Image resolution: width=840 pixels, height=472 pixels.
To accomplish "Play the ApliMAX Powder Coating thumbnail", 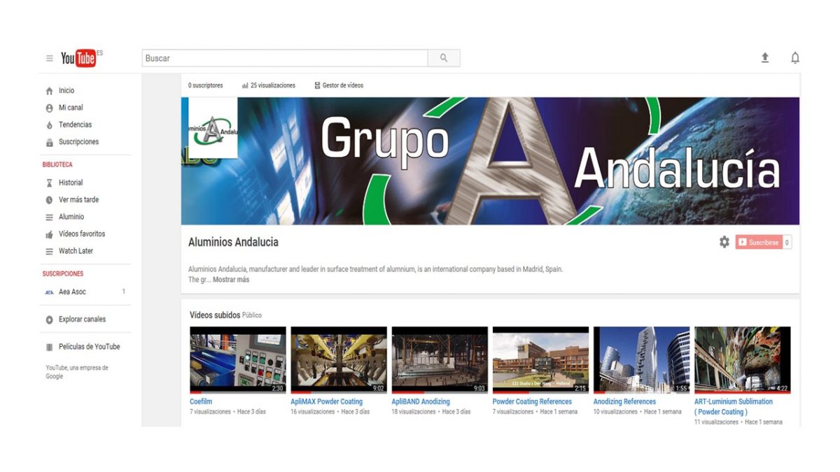I will coord(339,360).
